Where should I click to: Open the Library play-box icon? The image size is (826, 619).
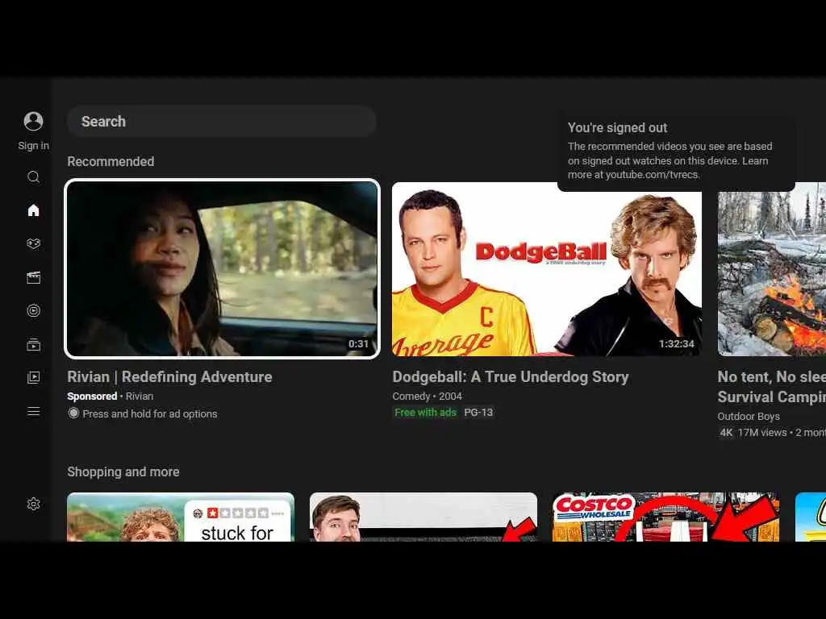(33, 377)
